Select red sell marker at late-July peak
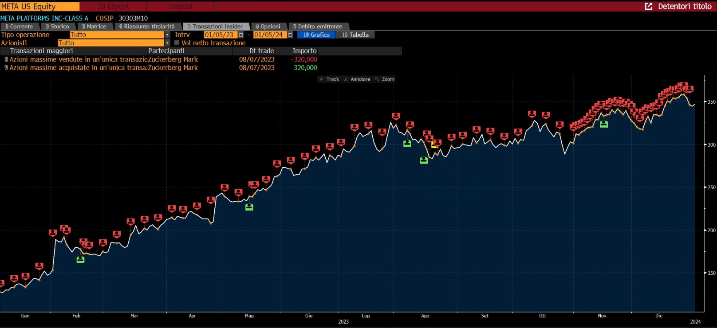 (396, 116)
